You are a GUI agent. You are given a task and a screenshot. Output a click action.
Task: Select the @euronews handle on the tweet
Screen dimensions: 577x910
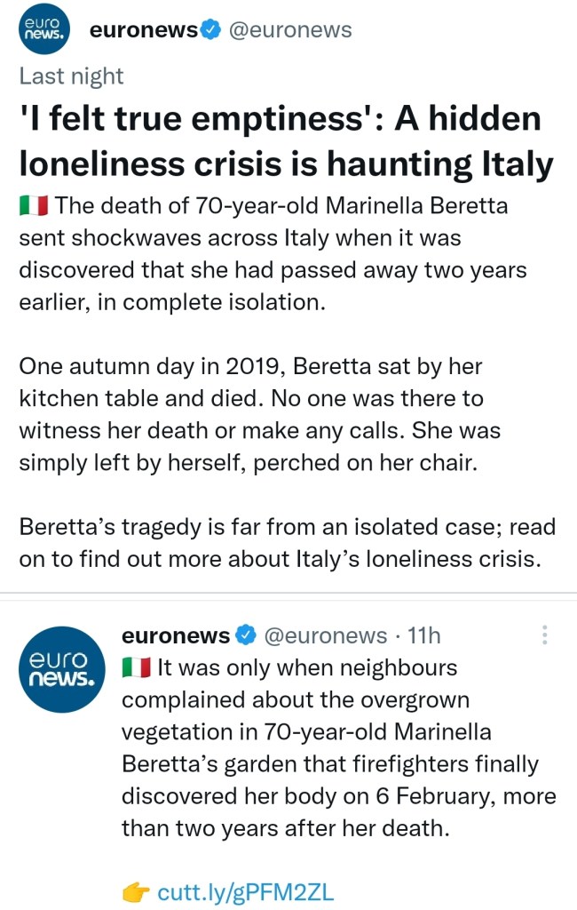tap(325, 635)
